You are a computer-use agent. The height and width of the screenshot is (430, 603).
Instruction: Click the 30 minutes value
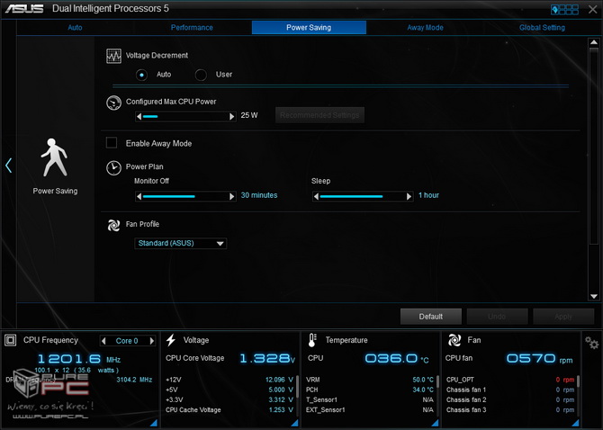point(259,195)
